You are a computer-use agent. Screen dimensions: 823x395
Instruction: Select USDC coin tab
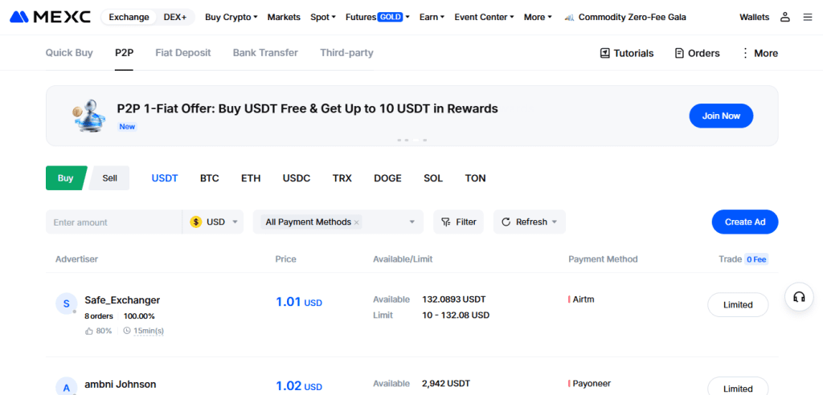click(297, 178)
